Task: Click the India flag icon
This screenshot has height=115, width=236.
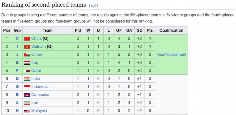Action: [27, 79]
